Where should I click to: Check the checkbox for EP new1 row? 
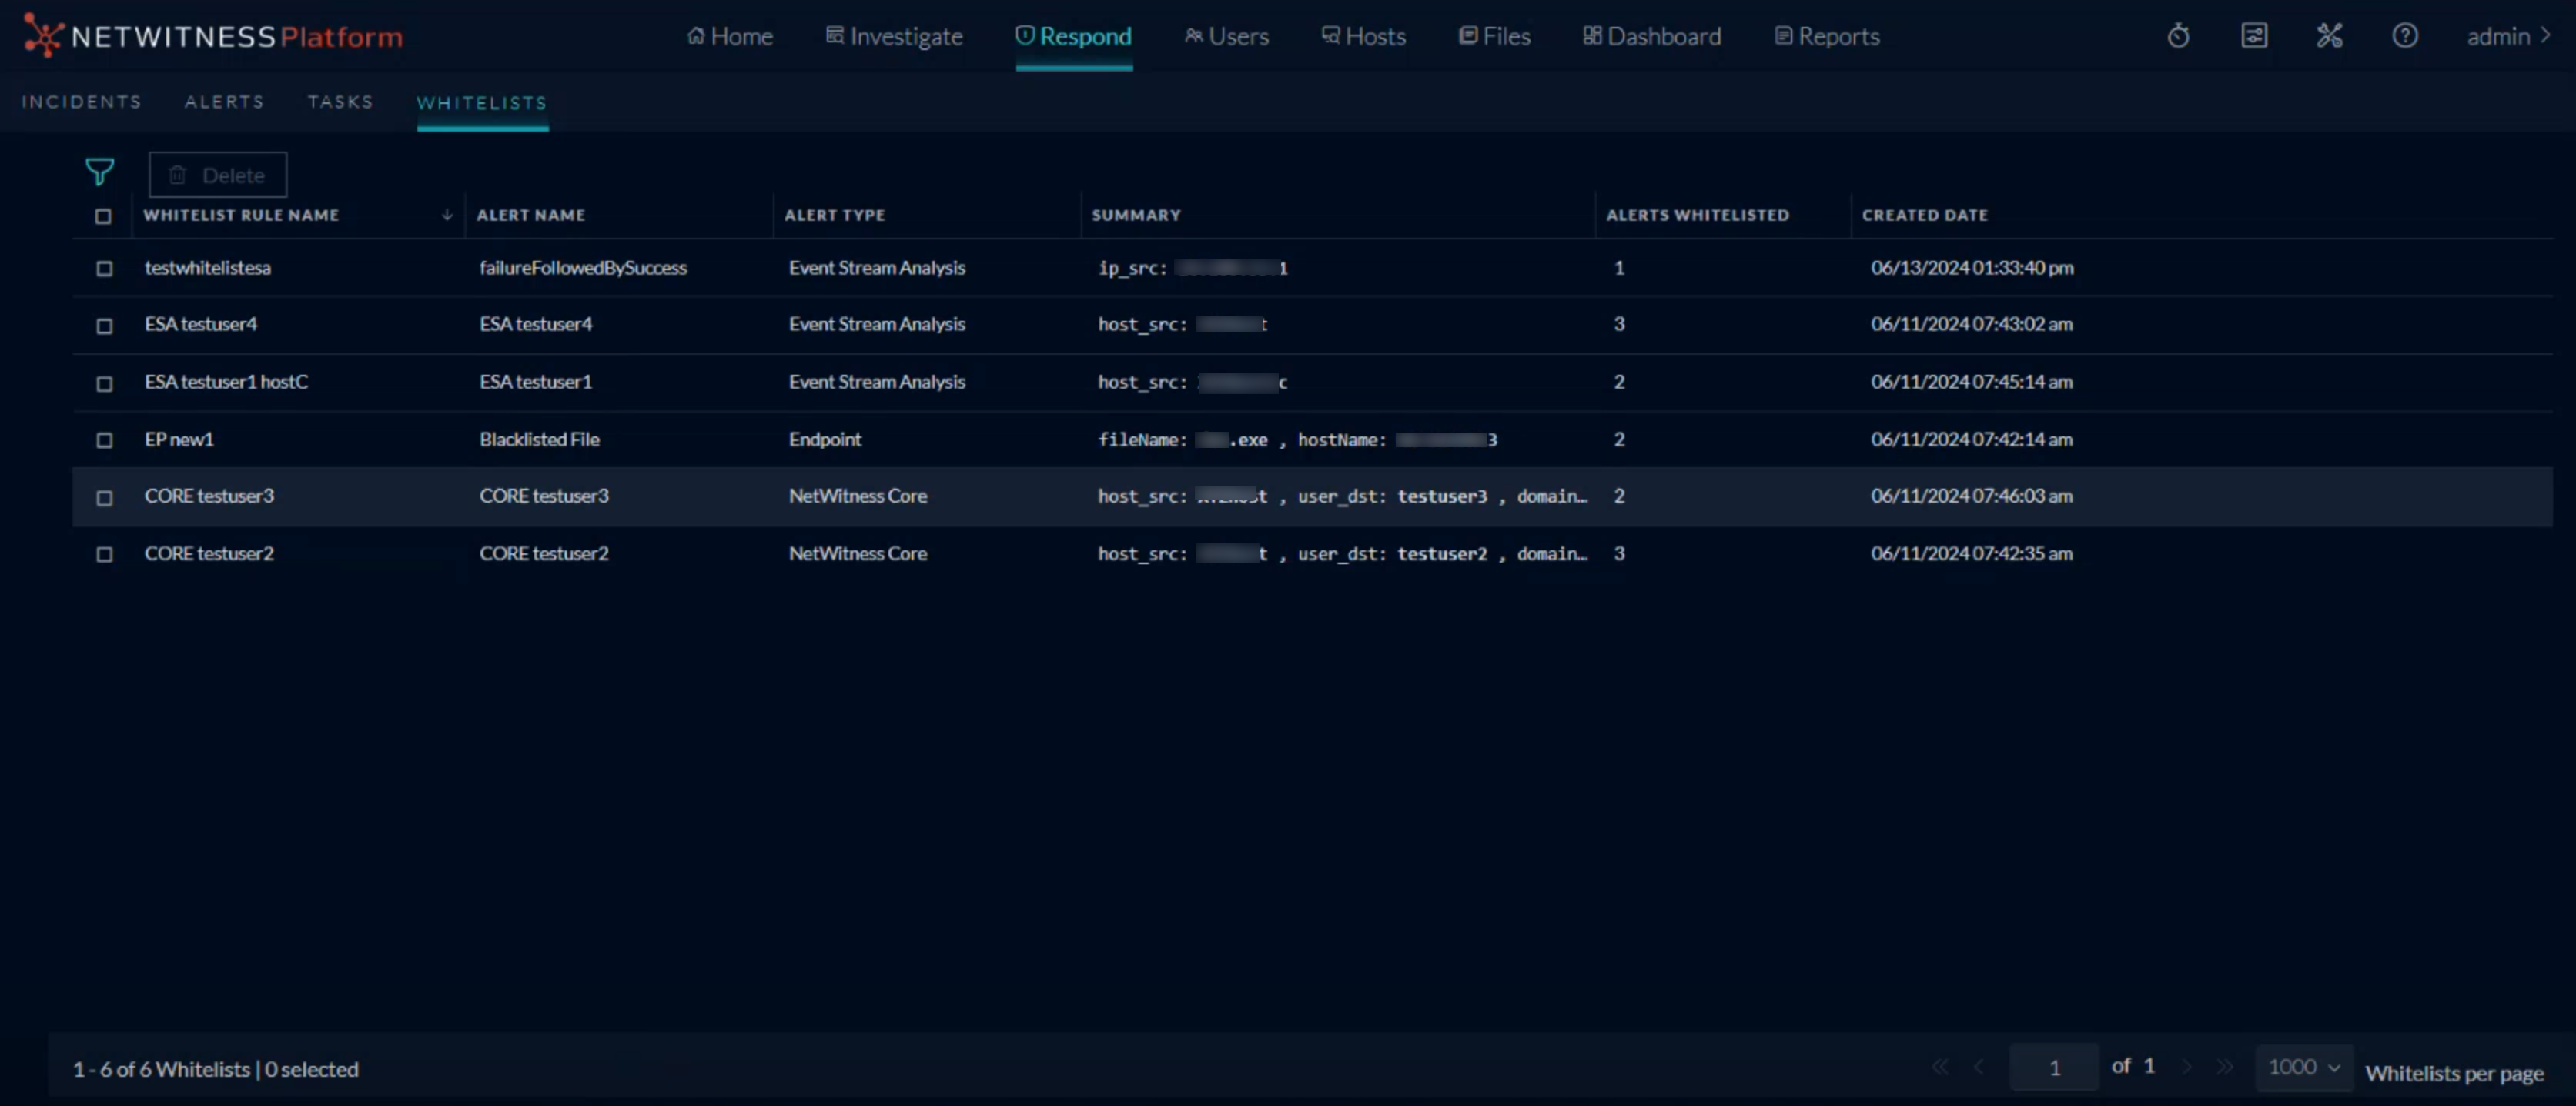104,440
